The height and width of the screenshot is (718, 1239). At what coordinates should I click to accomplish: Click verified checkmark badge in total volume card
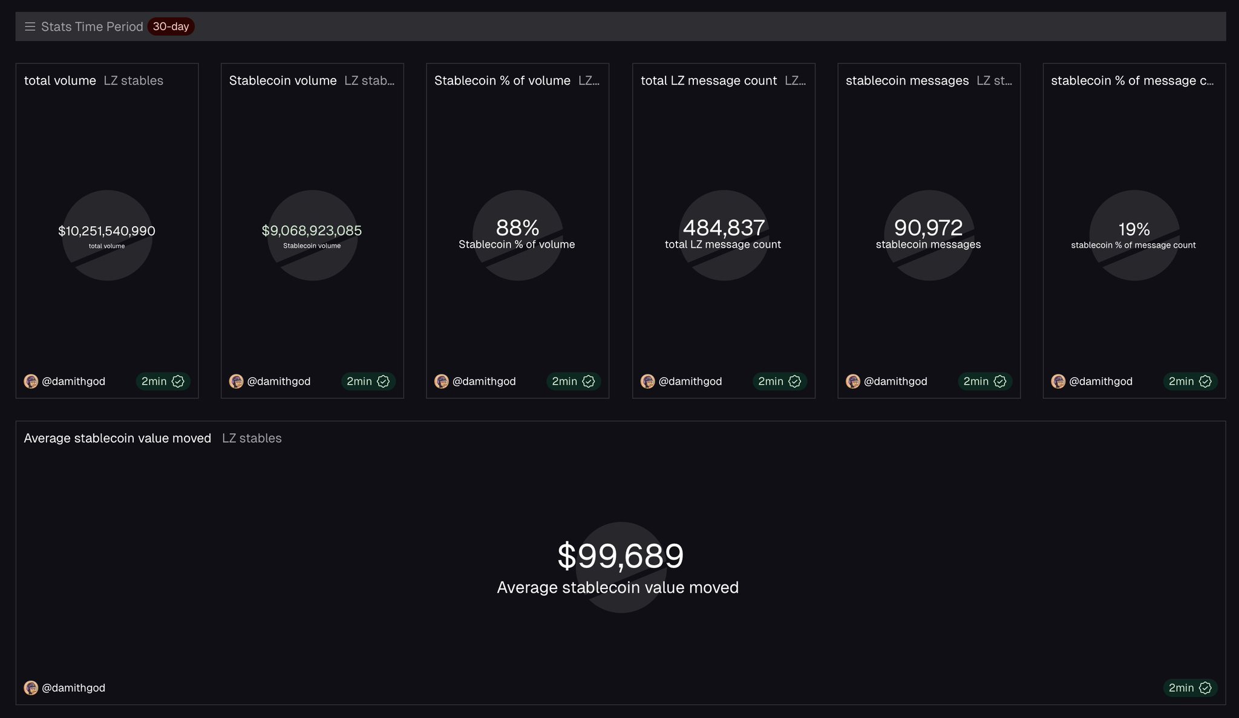178,381
